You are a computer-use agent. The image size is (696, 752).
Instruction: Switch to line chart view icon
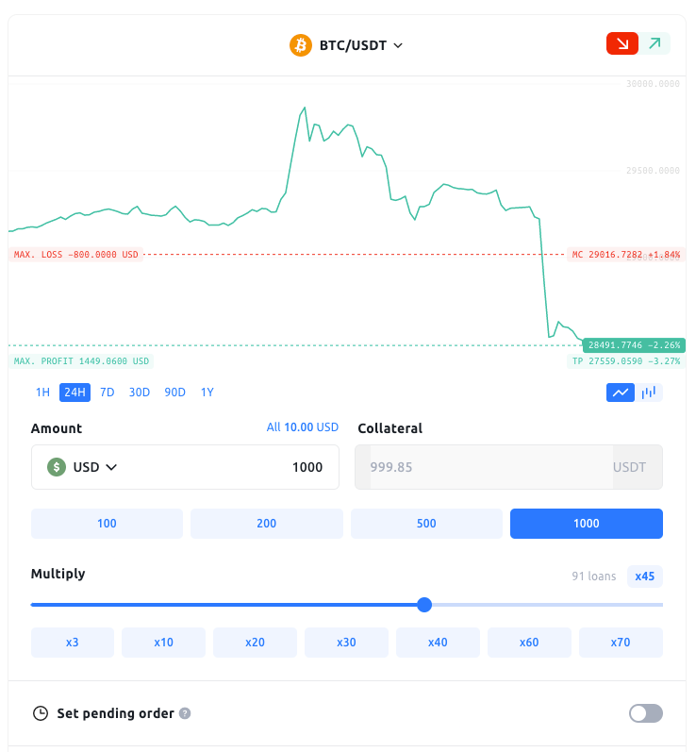click(x=620, y=393)
